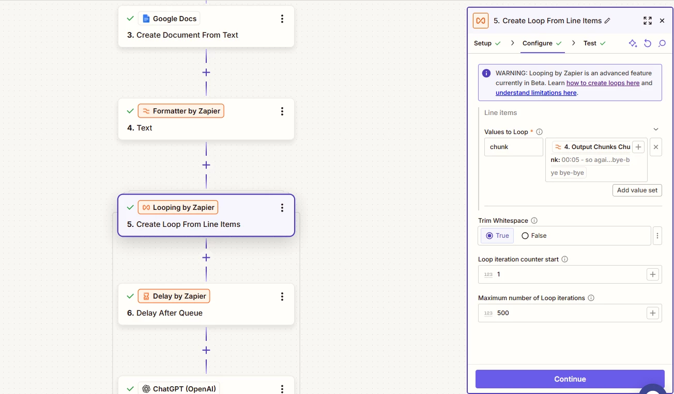Click the Google Docs app icon
This screenshot has height=394, width=674.
pos(146,19)
